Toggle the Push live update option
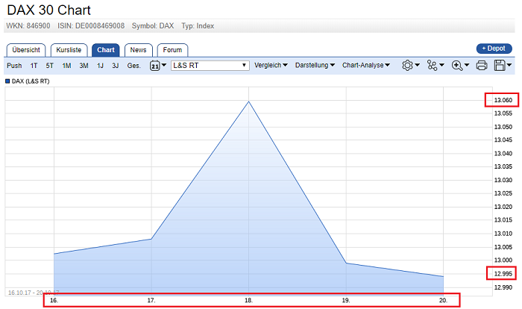 point(14,66)
